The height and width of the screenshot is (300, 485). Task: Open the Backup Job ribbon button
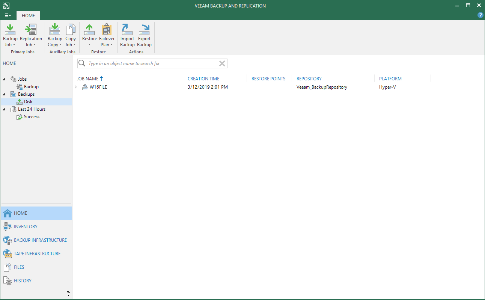coord(10,36)
